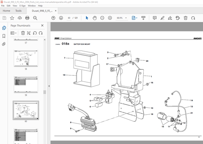The width and height of the screenshot is (203, 144).
Task: Open the Help menu
Action: point(40,6)
